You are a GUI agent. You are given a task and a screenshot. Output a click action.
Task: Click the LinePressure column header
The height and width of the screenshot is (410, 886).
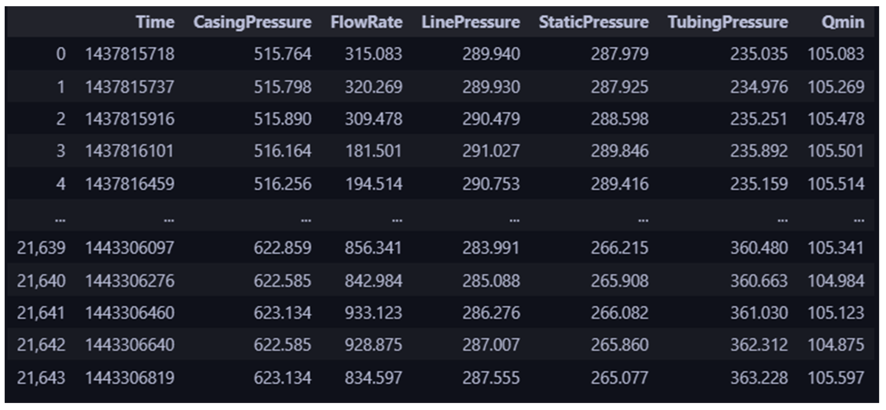[x=470, y=22]
